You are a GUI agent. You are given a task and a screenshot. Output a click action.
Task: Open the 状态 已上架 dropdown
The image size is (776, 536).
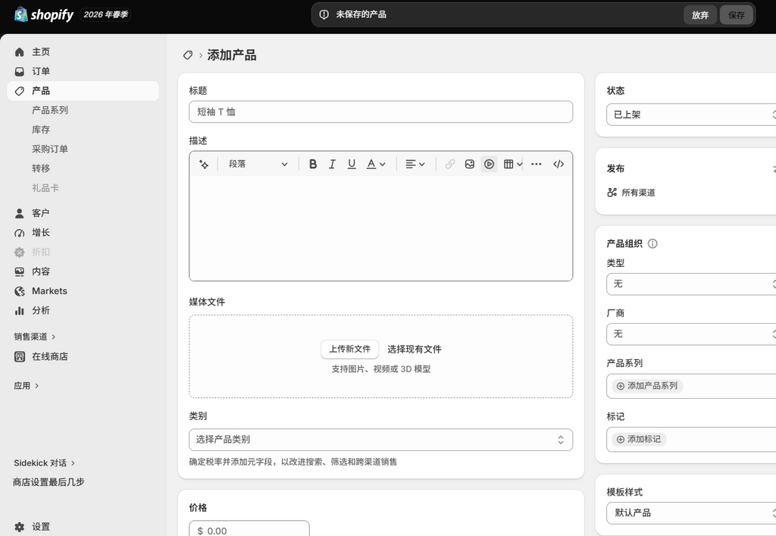tap(691, 114)
